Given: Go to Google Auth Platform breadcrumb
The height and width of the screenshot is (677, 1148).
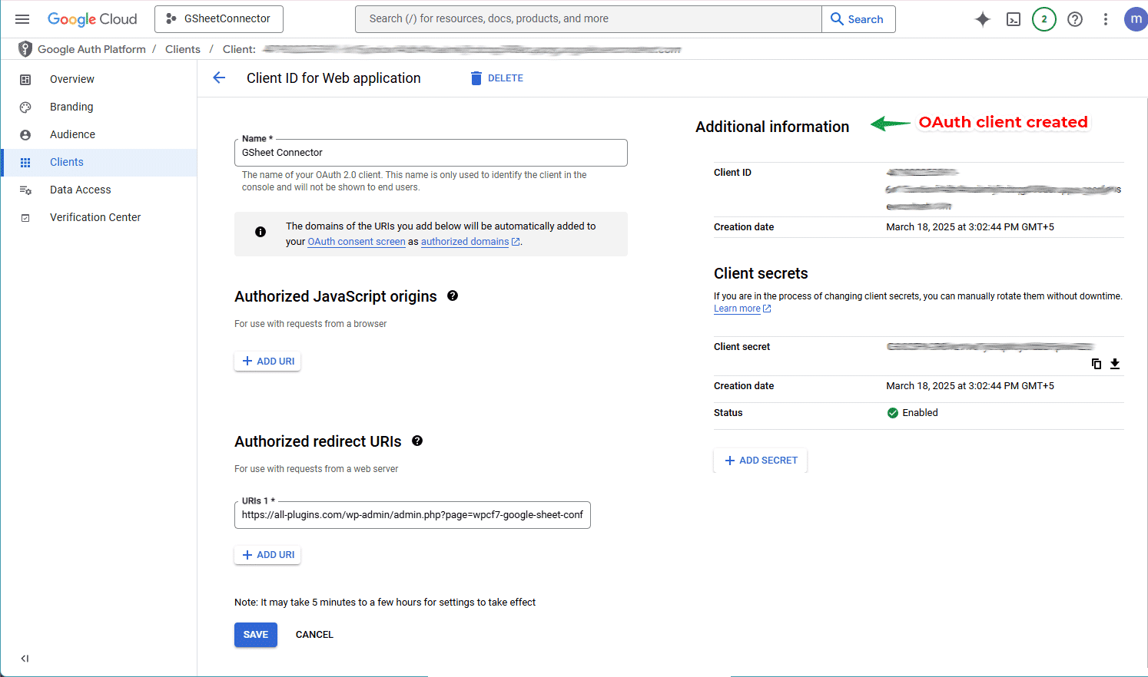Looking at the screenshot, I should click(91, 49).
